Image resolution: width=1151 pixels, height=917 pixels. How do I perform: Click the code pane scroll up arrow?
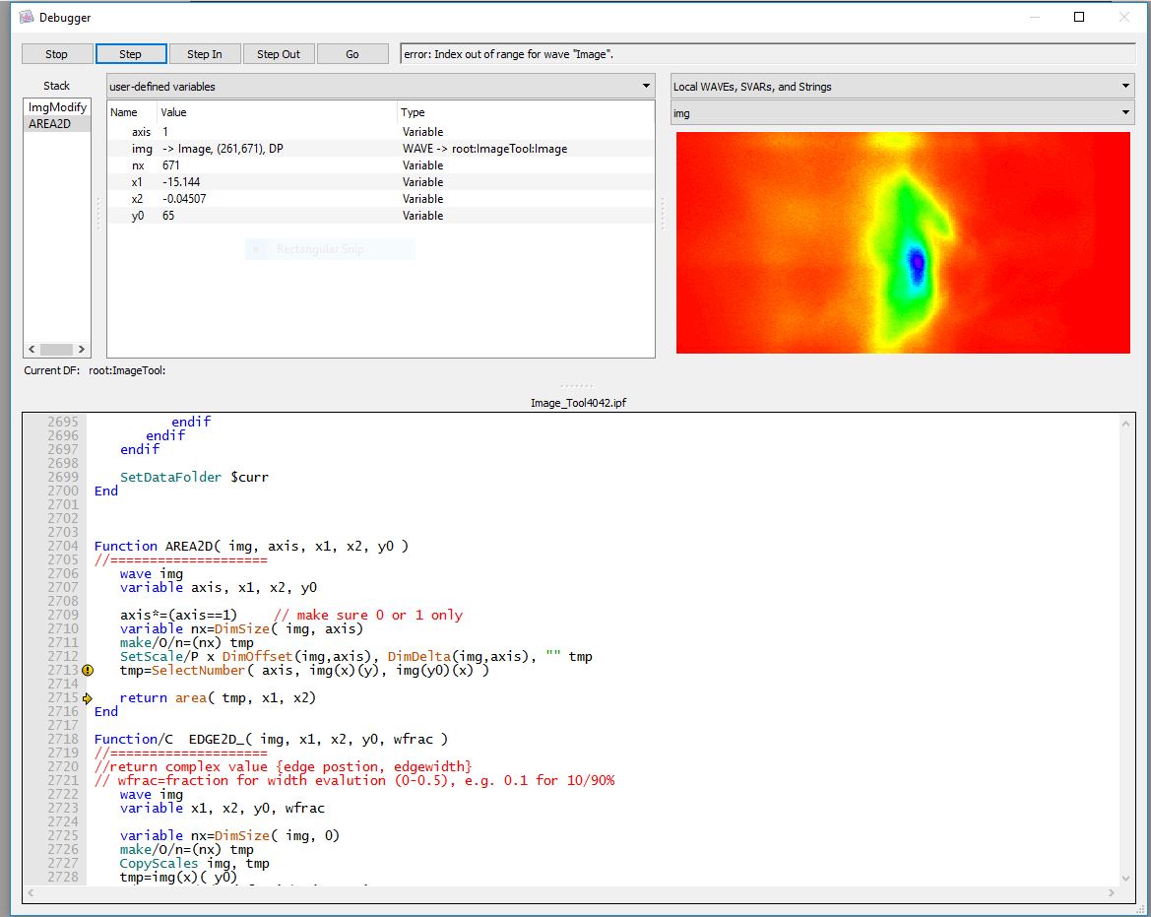(1125, 423)
